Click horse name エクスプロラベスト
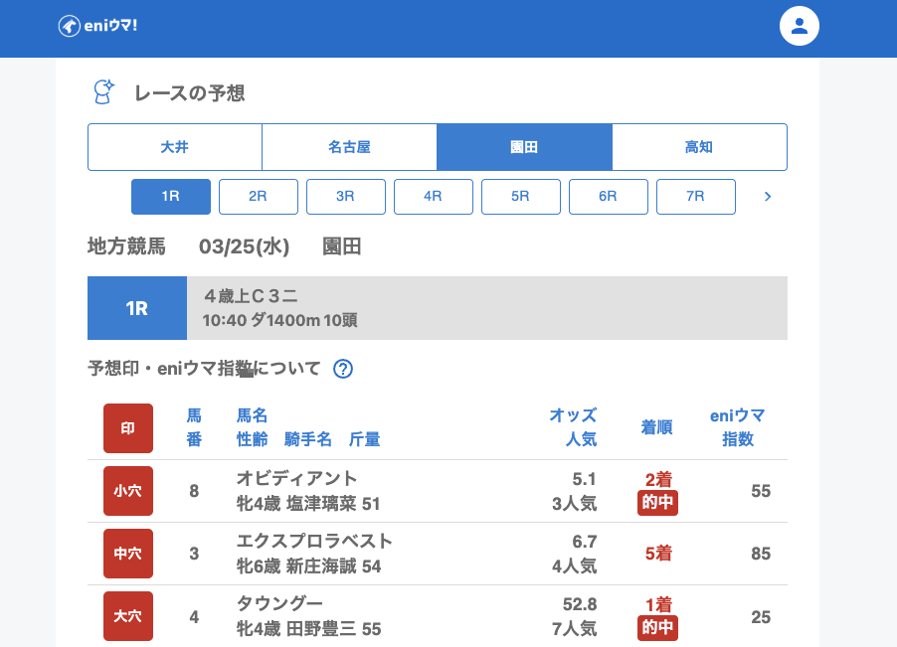The width and height of the screenshot is (897, 647). tap(314, 542)
